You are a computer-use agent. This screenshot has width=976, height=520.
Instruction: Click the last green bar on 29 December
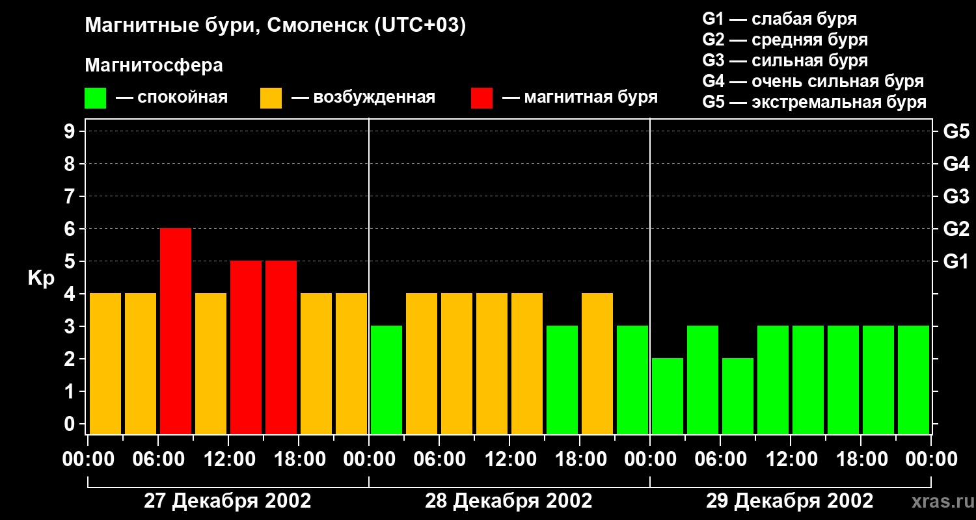[x=914, y=380]
